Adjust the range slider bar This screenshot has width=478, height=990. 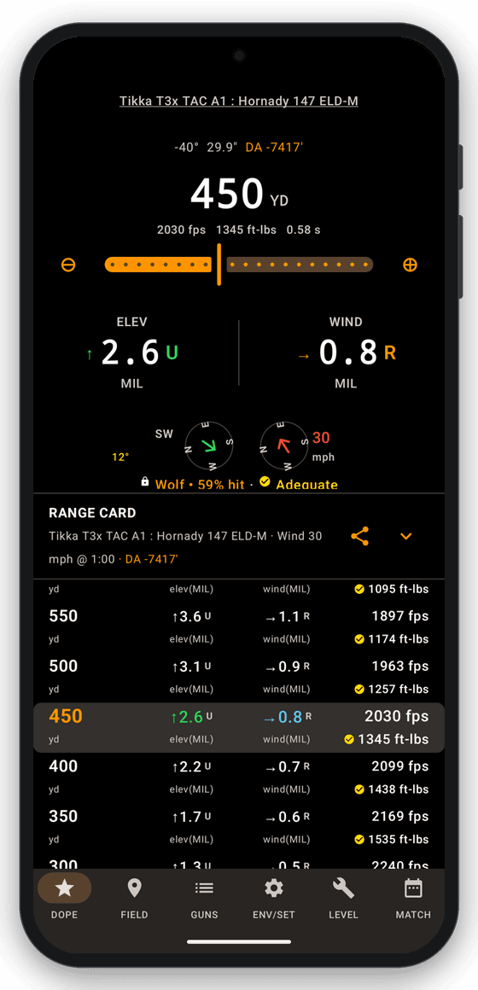tap(239, 265)
